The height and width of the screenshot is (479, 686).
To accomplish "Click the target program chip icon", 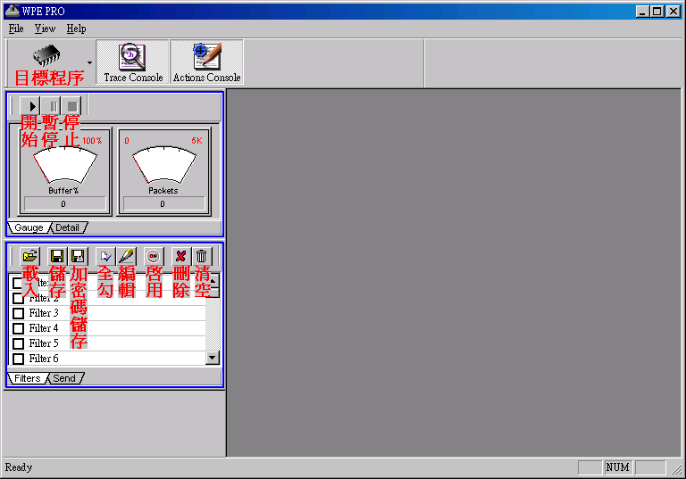I will click(x=46, y=55).
